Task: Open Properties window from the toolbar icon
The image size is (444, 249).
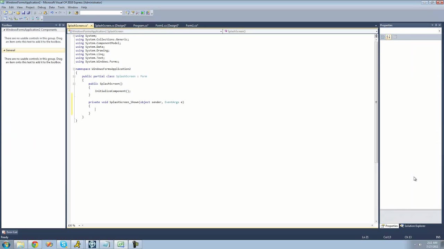Action: [x=133, y=13]
